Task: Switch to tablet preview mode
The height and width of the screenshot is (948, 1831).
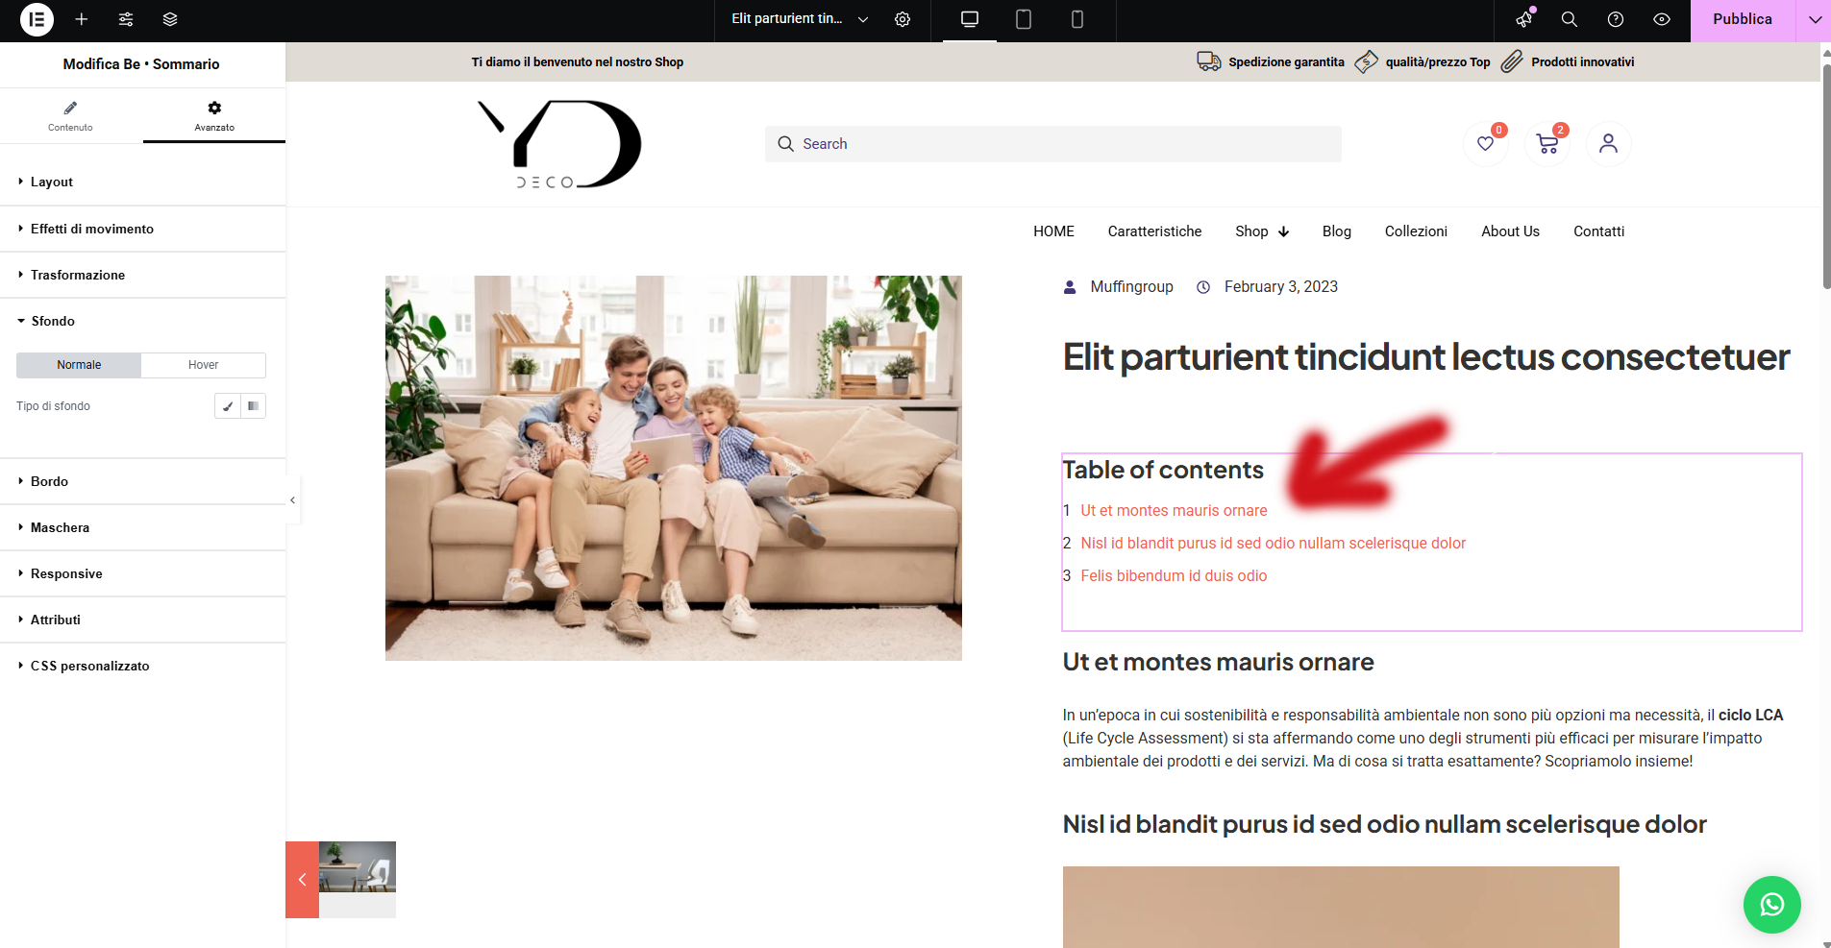Action: (x=1024, y=19)
